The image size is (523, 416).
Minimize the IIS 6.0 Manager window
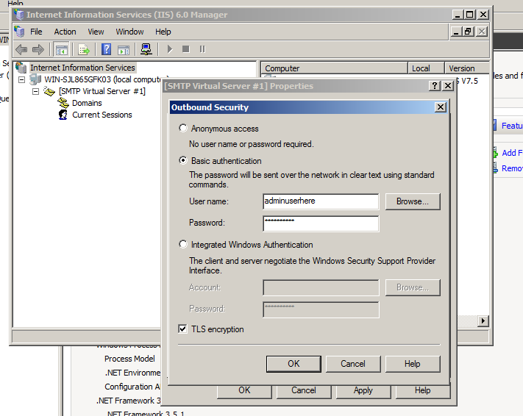[x=458, y=15]
